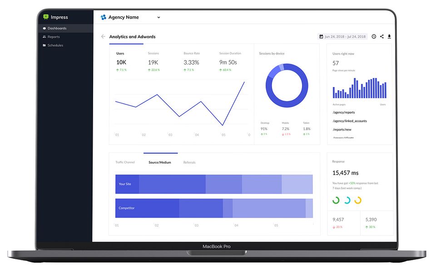436x272 pixels.
Task: Click the green circular progress indicator
Action: coord(336,200)
